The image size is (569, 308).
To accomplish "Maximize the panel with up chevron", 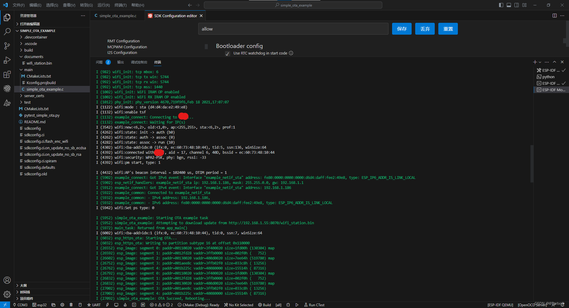I will 554,62.
